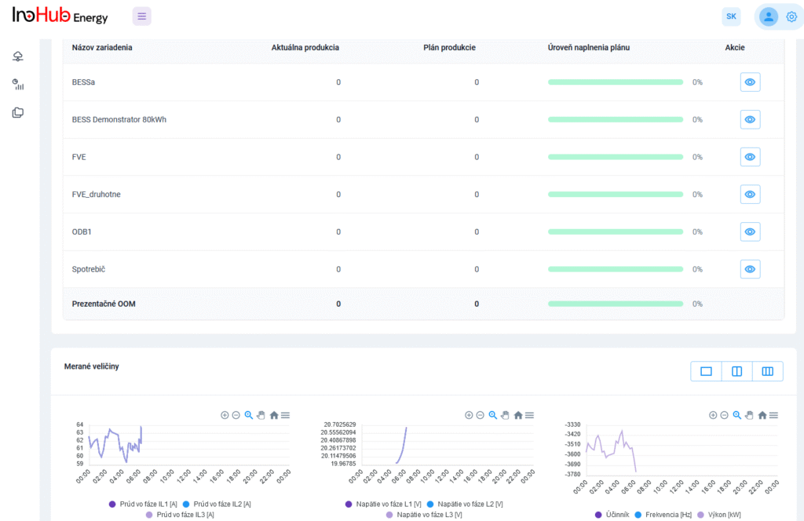View the Spotrebič device details

[x=750, y=269]
